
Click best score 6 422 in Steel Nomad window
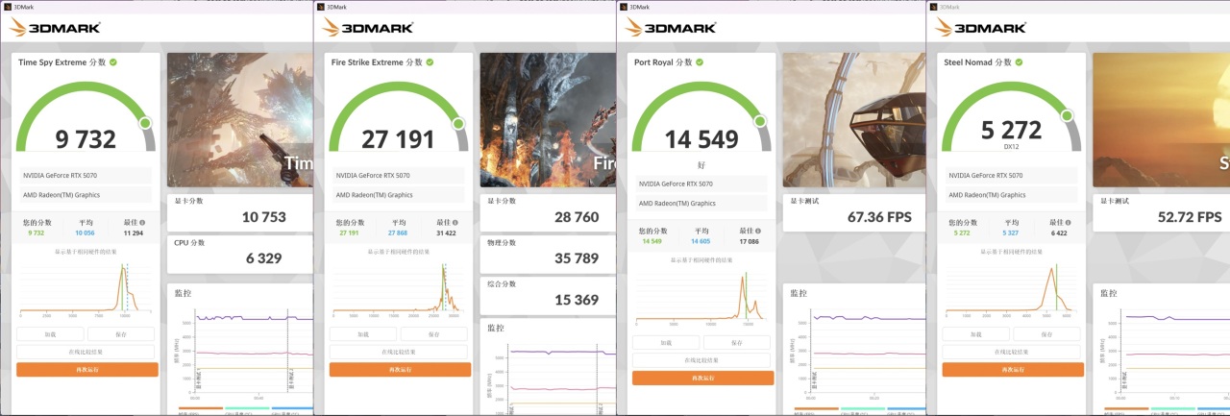coord(1059,232)
